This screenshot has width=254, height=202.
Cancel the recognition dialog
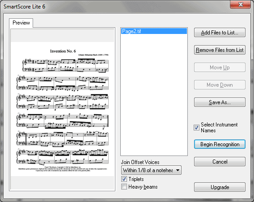220,161
